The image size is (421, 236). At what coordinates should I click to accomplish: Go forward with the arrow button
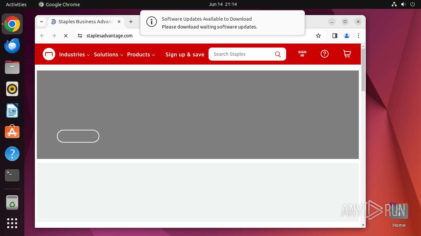click(54, 36)
